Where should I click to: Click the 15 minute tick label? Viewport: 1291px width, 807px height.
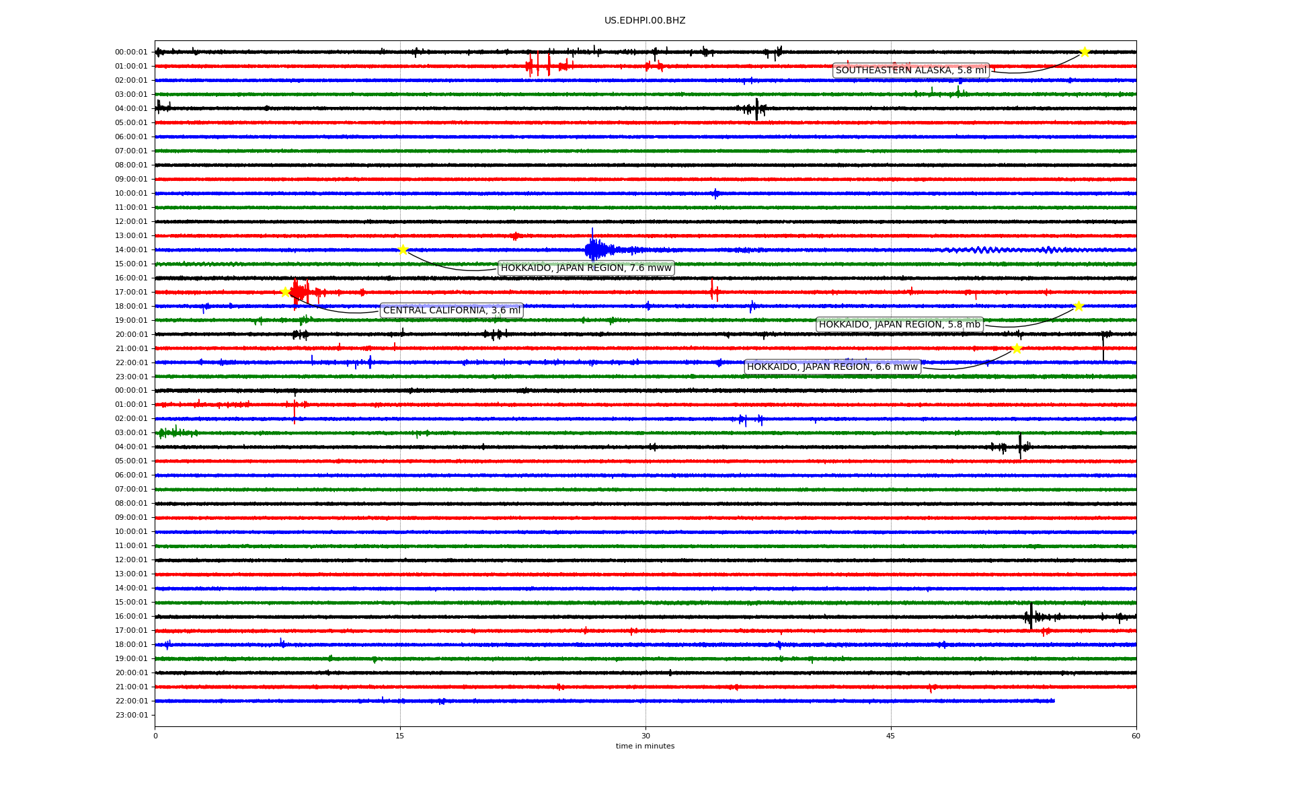point(400,736)
